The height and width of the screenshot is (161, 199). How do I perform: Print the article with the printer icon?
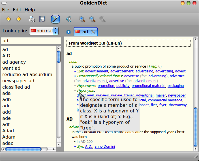tap(32, 19)
